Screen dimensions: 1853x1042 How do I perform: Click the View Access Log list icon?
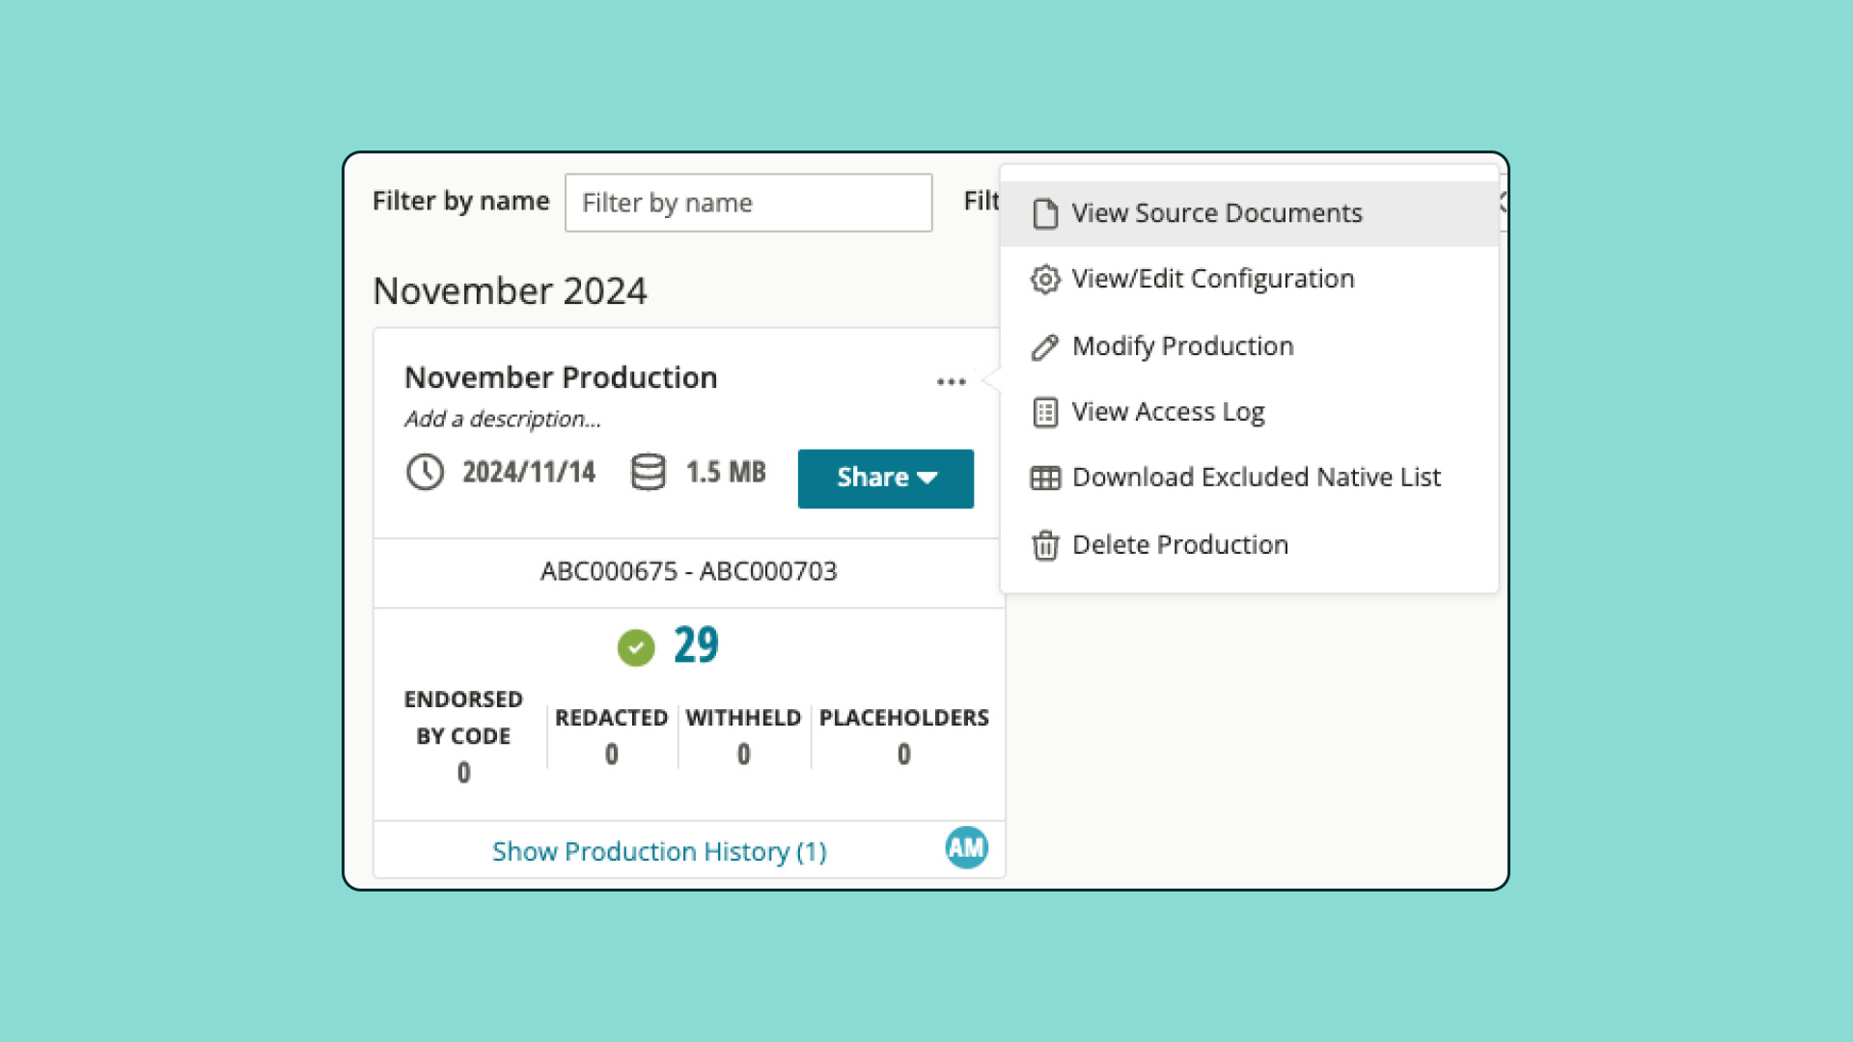point(1044,412)
